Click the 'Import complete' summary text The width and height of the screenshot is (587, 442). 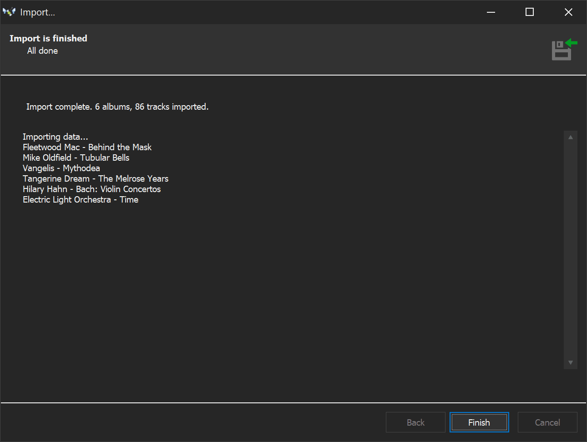tap(117, 107)
